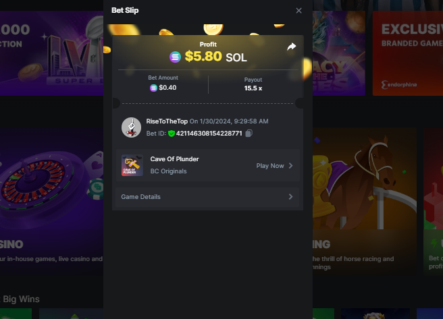This screenshot has height=319, width=443.
Task: Click the Game Details row chevron arrow
Action: pos(290,197)
